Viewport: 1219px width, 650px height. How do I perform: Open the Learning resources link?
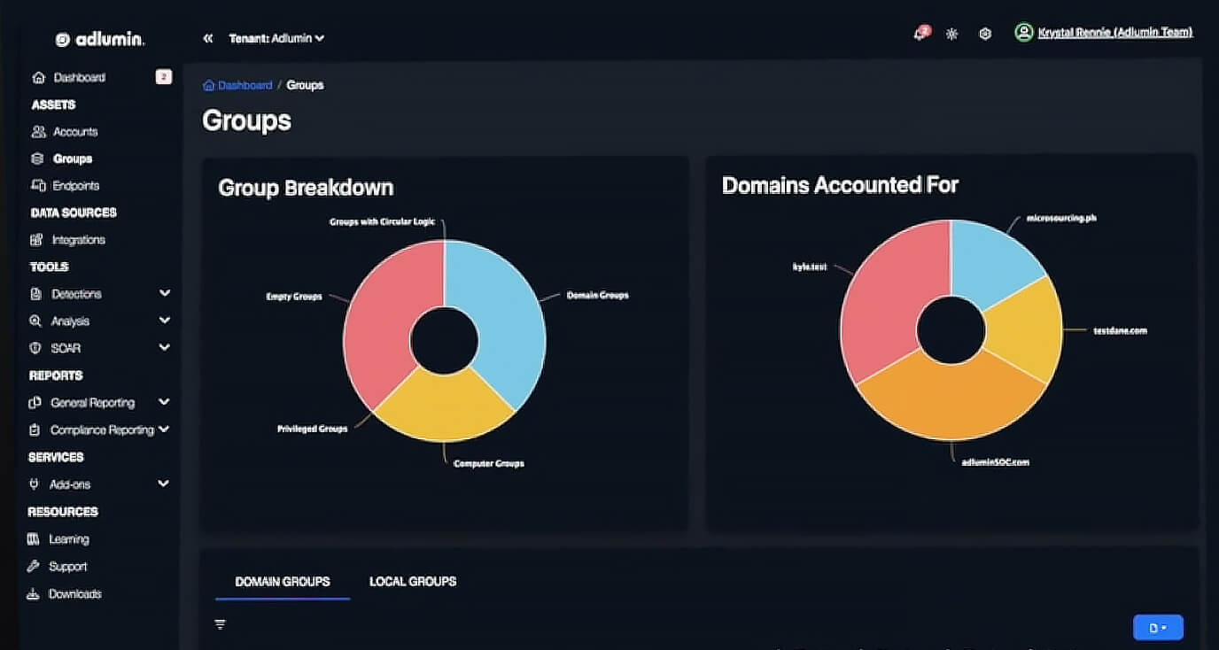pos(69,539)
